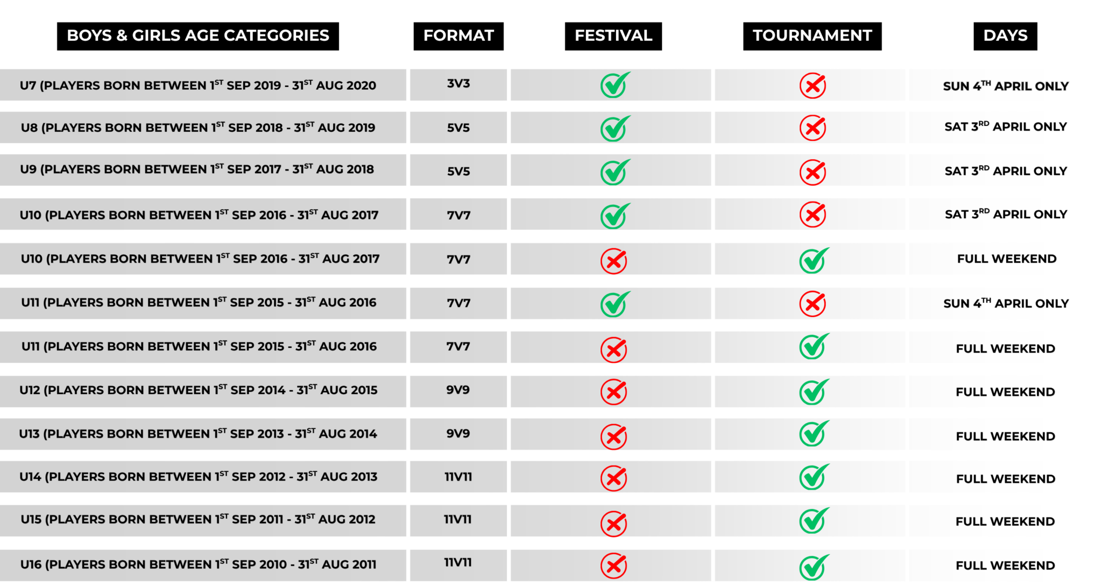Viewport: 1102px width, 587px height.
Task: Select the Days column header
Action: 1005,36
